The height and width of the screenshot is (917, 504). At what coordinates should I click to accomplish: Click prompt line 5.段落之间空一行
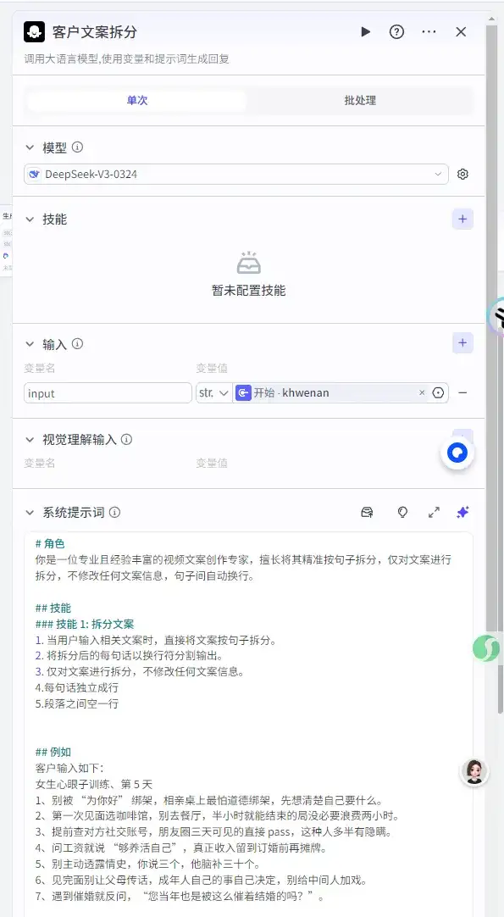(x=76, y=703)
